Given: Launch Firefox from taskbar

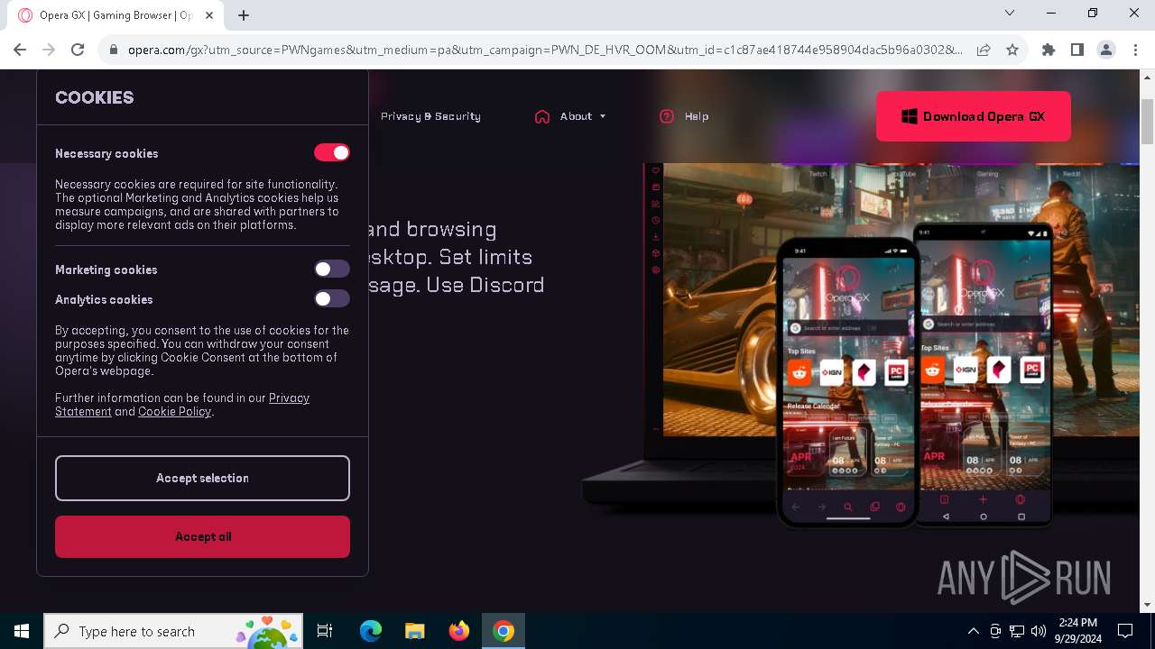Looking at the screenshot, I should 459,631.
